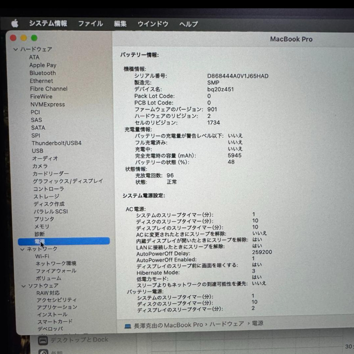Select アプリケーション in the sidebar
The image size is (354, 354).
[x=57, y=307]
